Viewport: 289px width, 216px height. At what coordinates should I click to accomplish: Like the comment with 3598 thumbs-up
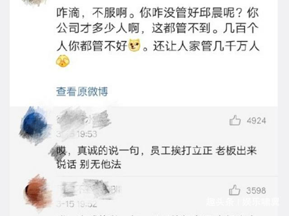click(234, 190)
